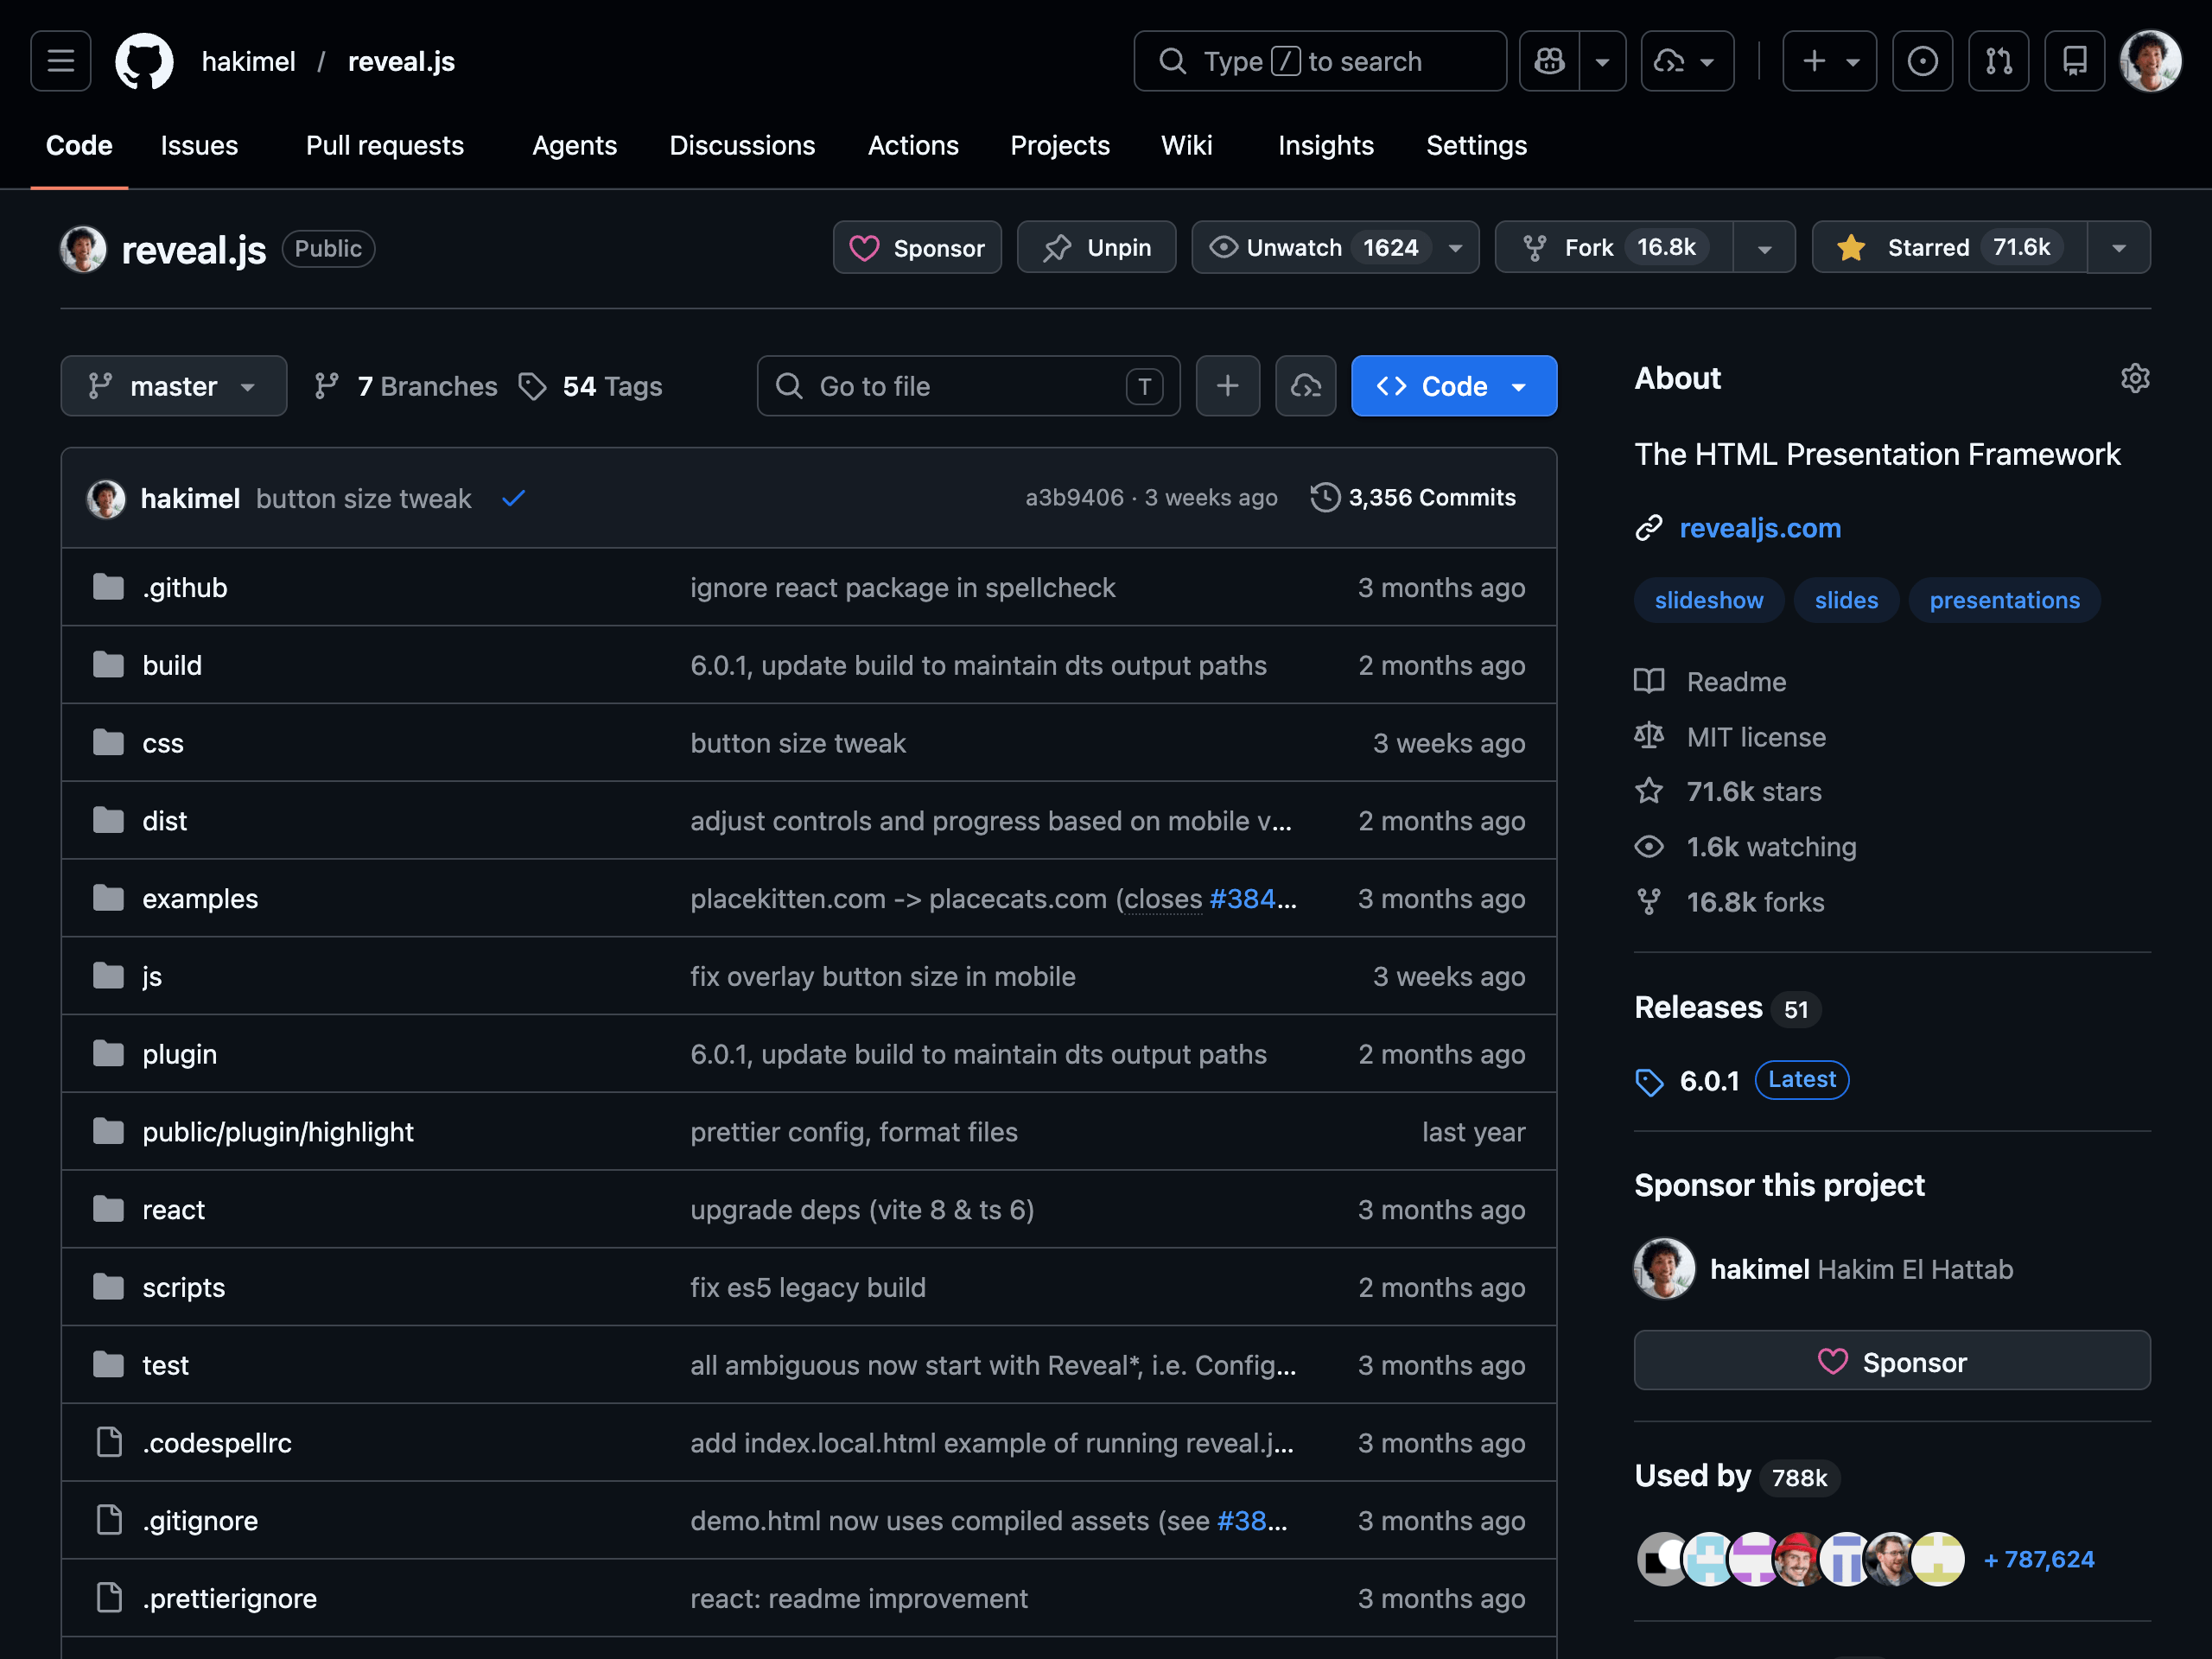Open the Discussions tab
The width and height of the screenshot is (2212, 1659).
pos(742,145)
